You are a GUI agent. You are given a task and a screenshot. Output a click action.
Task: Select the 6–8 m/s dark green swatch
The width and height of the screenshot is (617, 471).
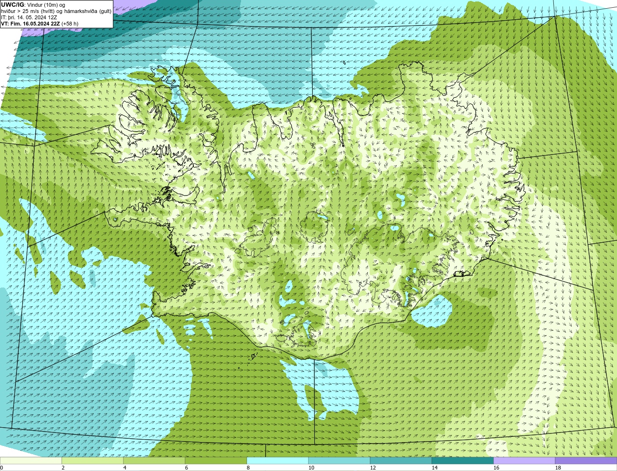pyautogui.click(x=216, y=461)
